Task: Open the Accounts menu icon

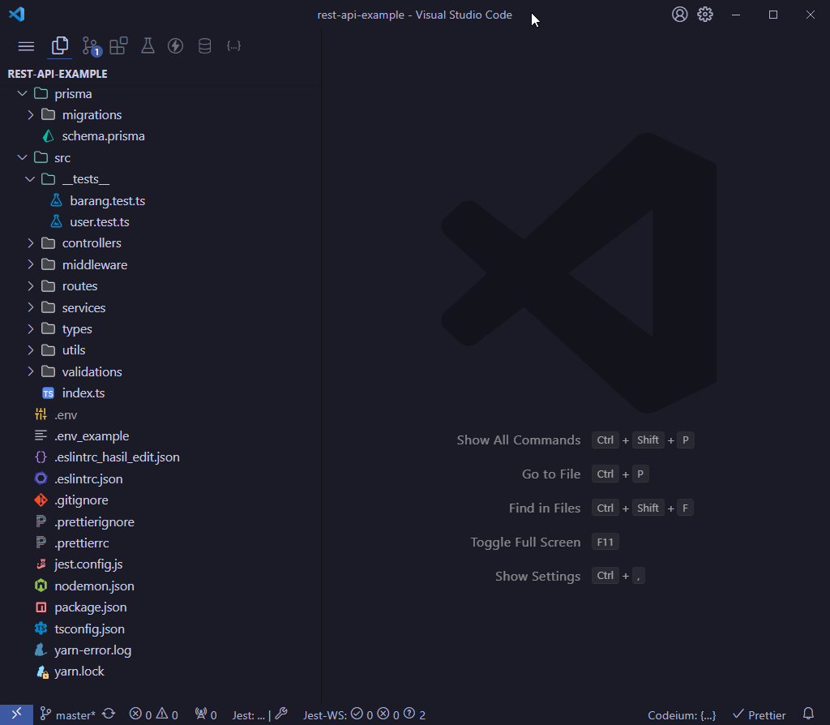Action: coord(680,15)
